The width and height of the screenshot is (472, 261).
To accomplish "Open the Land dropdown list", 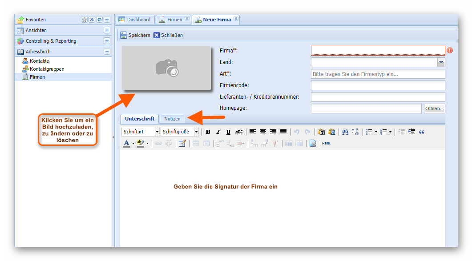I will tap(441, 63).
